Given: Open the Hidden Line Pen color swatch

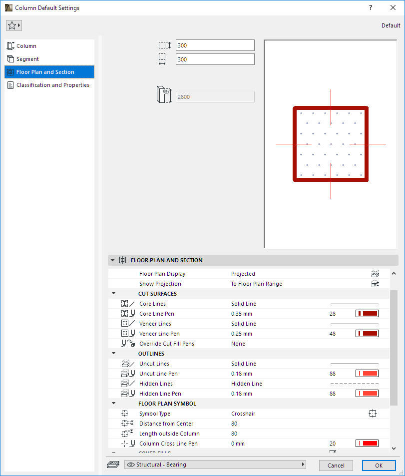Looking at the screenshot, I should tap(367, 394).
